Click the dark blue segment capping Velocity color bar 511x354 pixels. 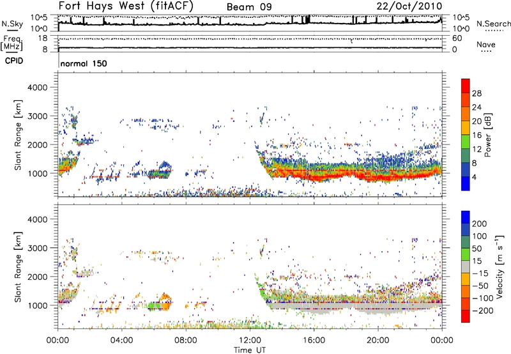click(x=466, y=217)
